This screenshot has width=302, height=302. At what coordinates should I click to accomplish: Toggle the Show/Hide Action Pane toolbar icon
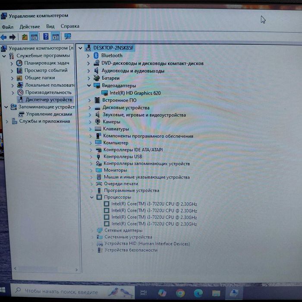56,37
